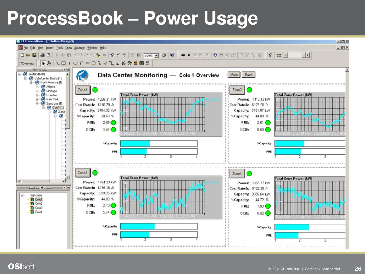Click the Zone2 button
365x274 pixels.
tap(237, 90)
